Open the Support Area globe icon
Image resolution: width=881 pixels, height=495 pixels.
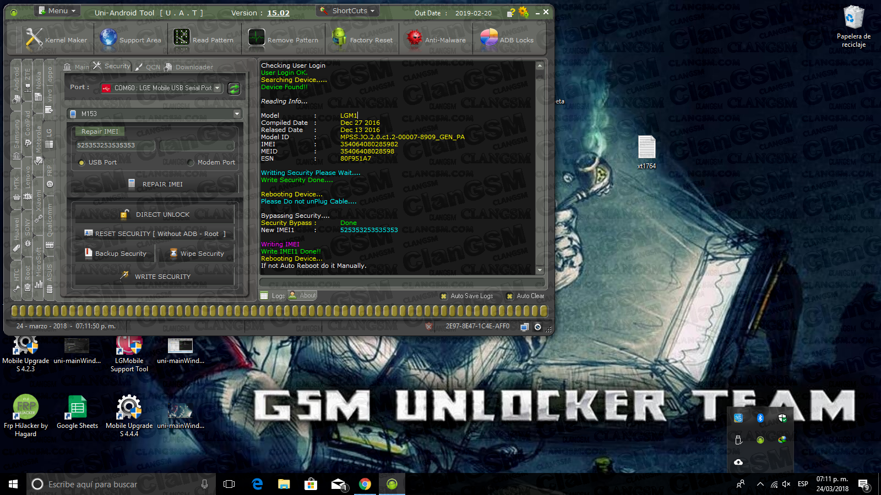click(x=108, y=38)
